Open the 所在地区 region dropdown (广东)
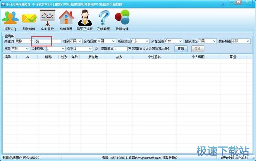The image size is (256, 161). point(140,41)
